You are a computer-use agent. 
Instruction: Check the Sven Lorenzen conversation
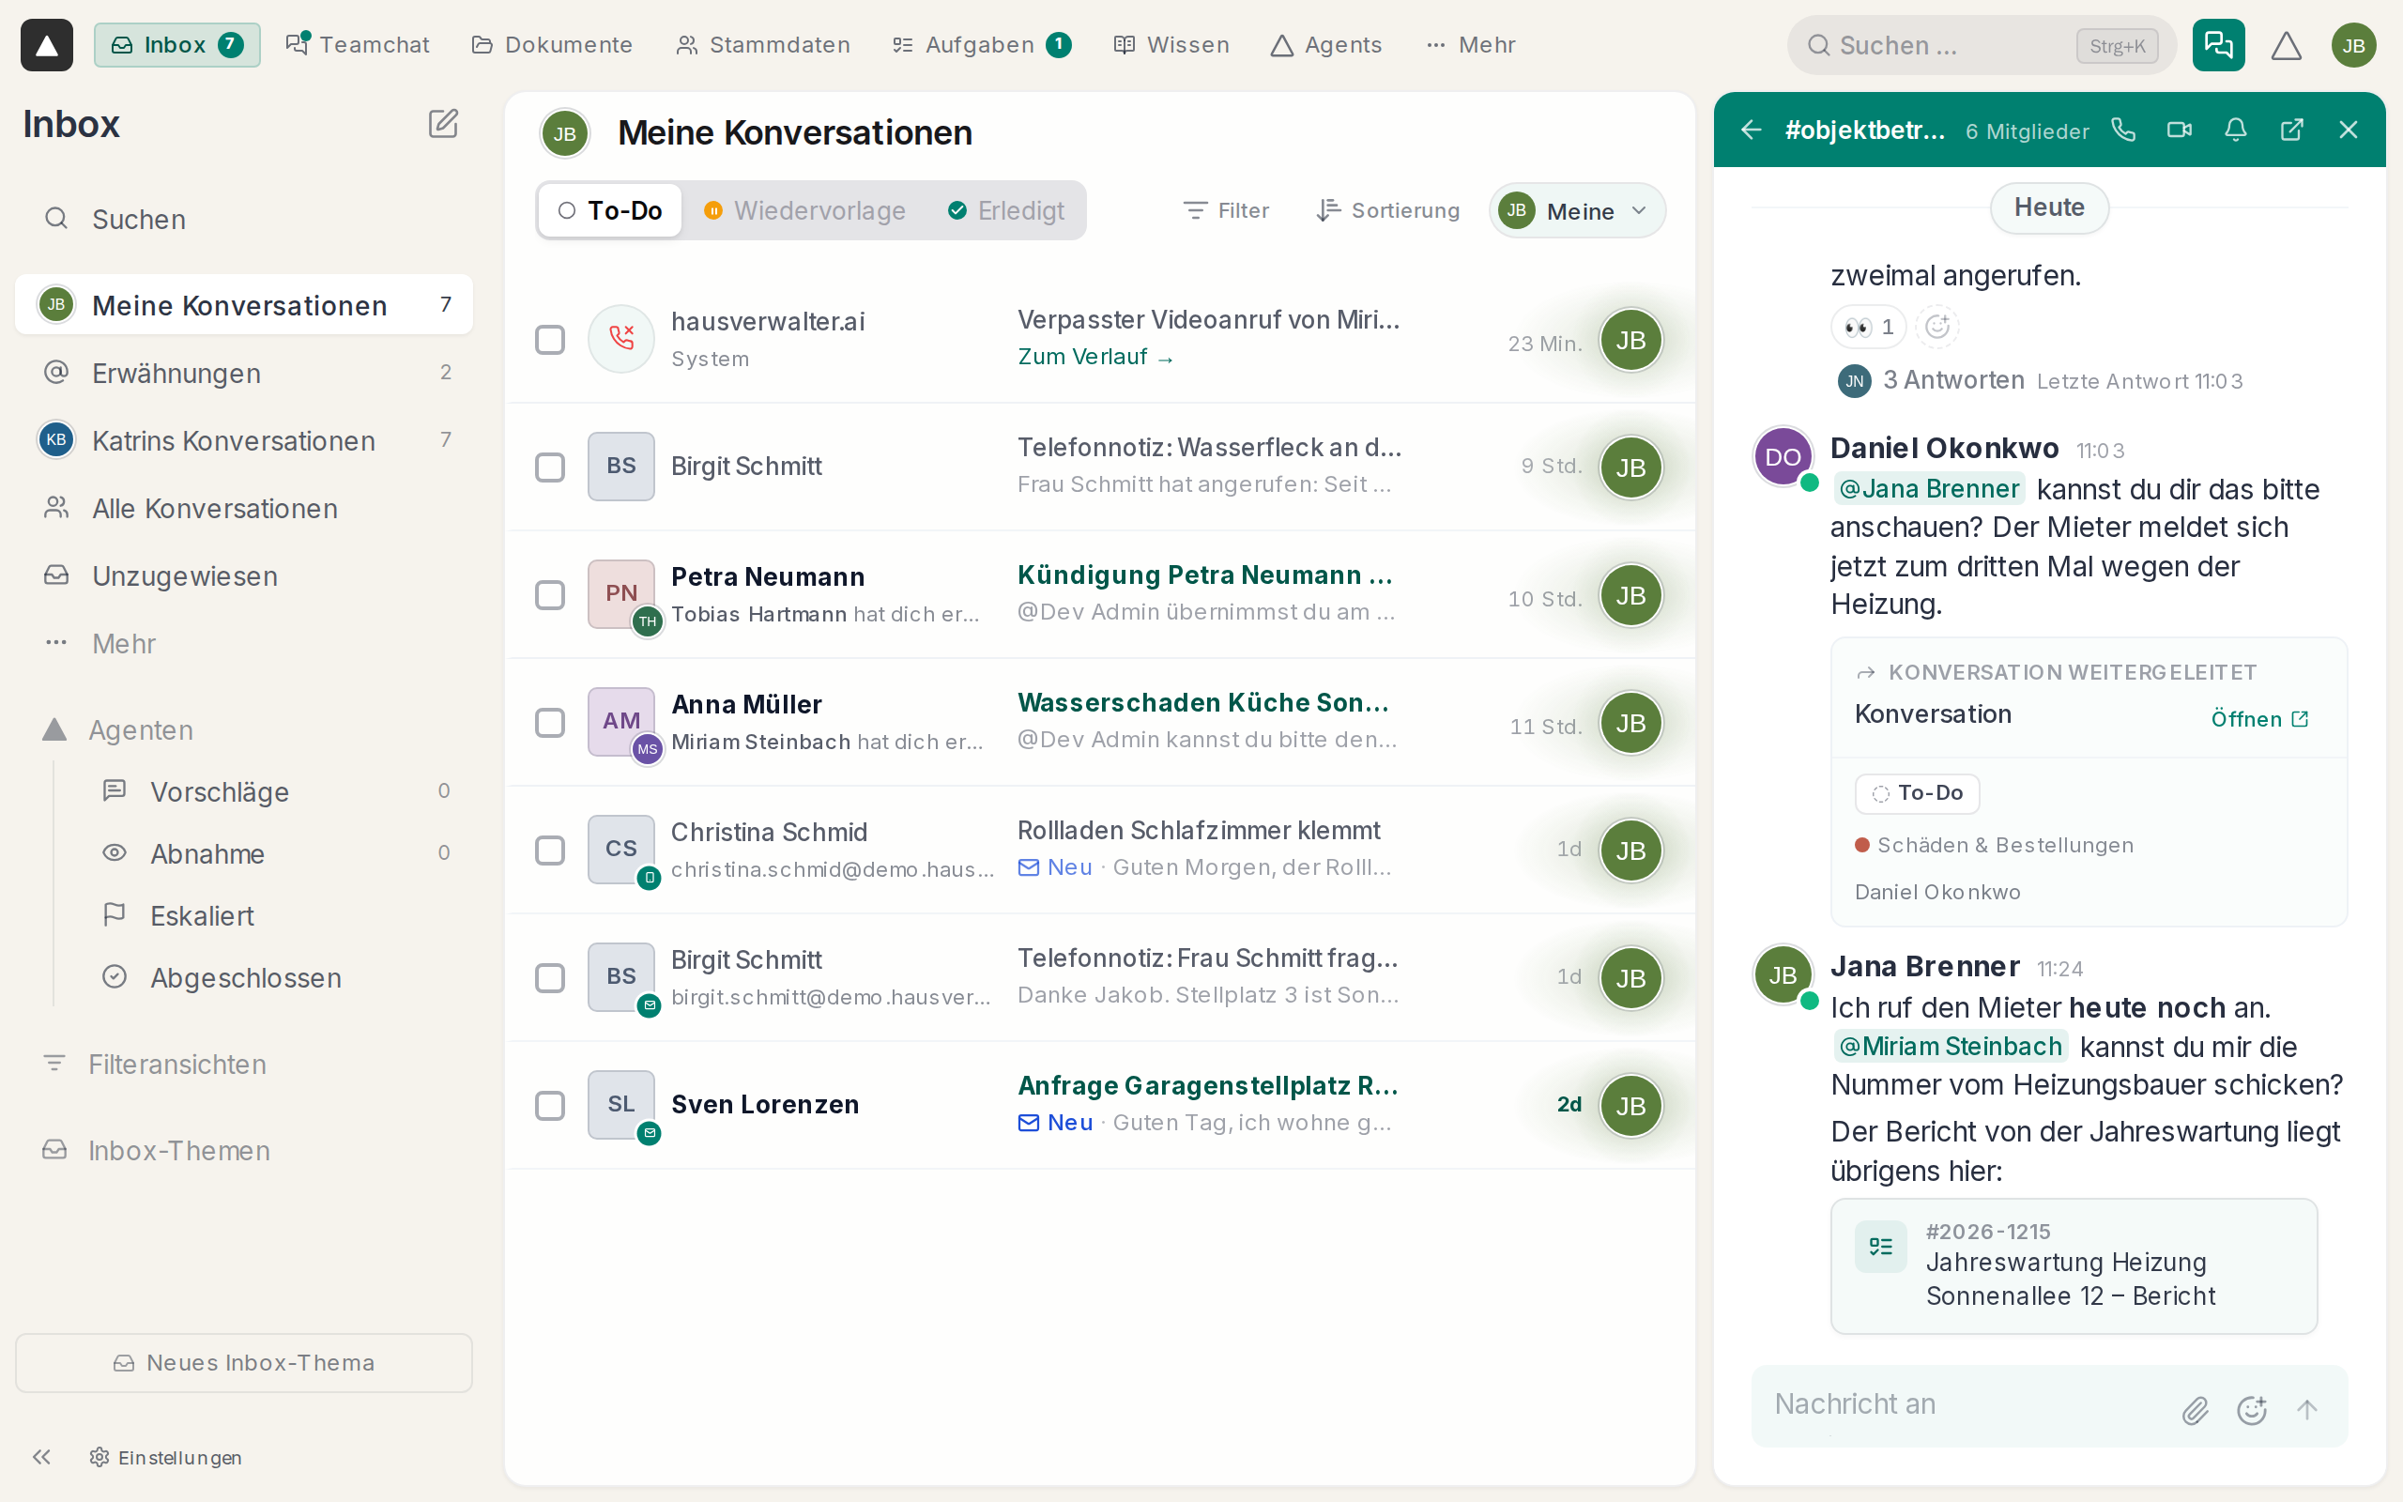click(550, 1106)
